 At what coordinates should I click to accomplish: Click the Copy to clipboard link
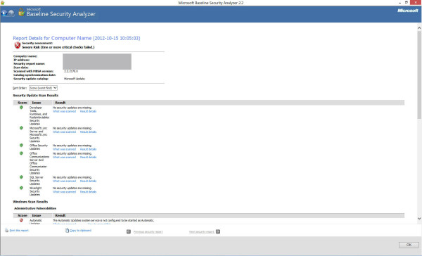(80, 231)
